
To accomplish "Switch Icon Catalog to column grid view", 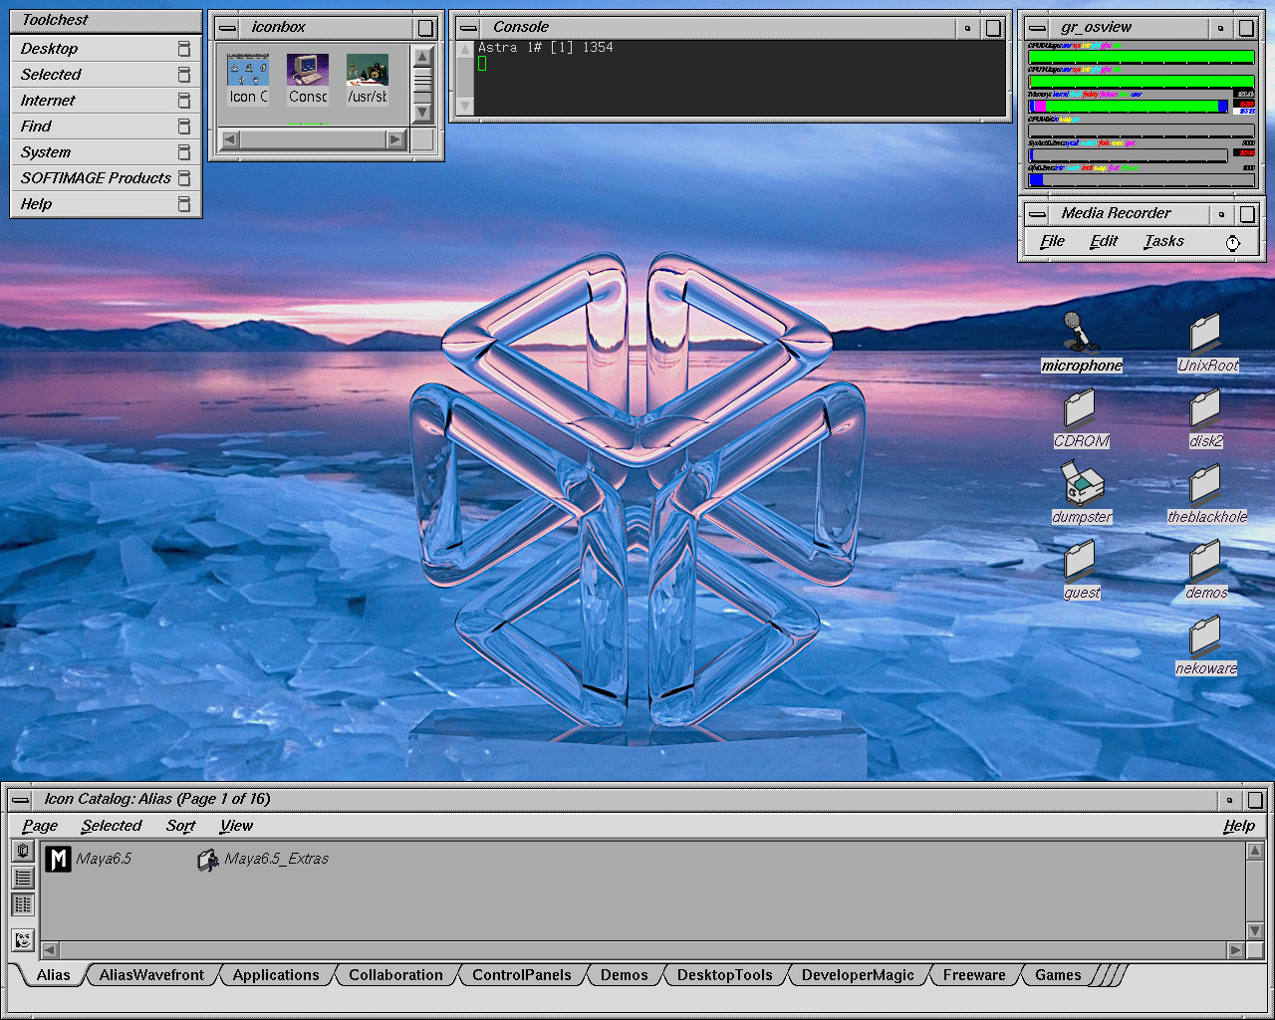I will pos(23,904).
